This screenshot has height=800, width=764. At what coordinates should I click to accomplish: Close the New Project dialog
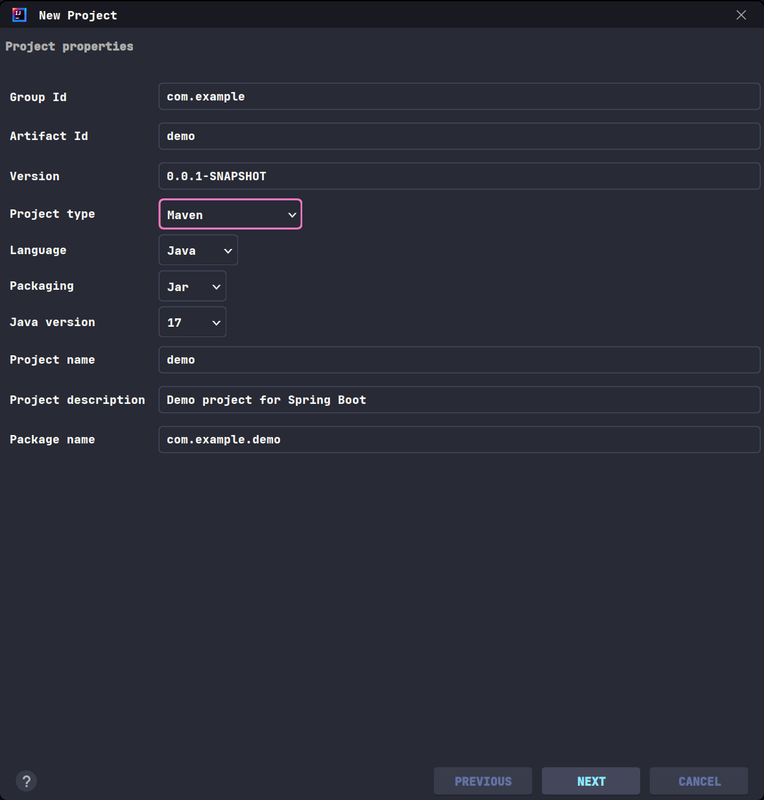[x=741, y=15]
